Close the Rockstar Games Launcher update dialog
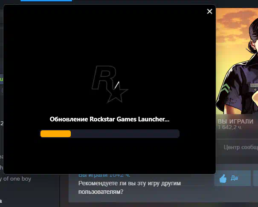The height and width of the screenshot is (207, 258). click(209, 11)
